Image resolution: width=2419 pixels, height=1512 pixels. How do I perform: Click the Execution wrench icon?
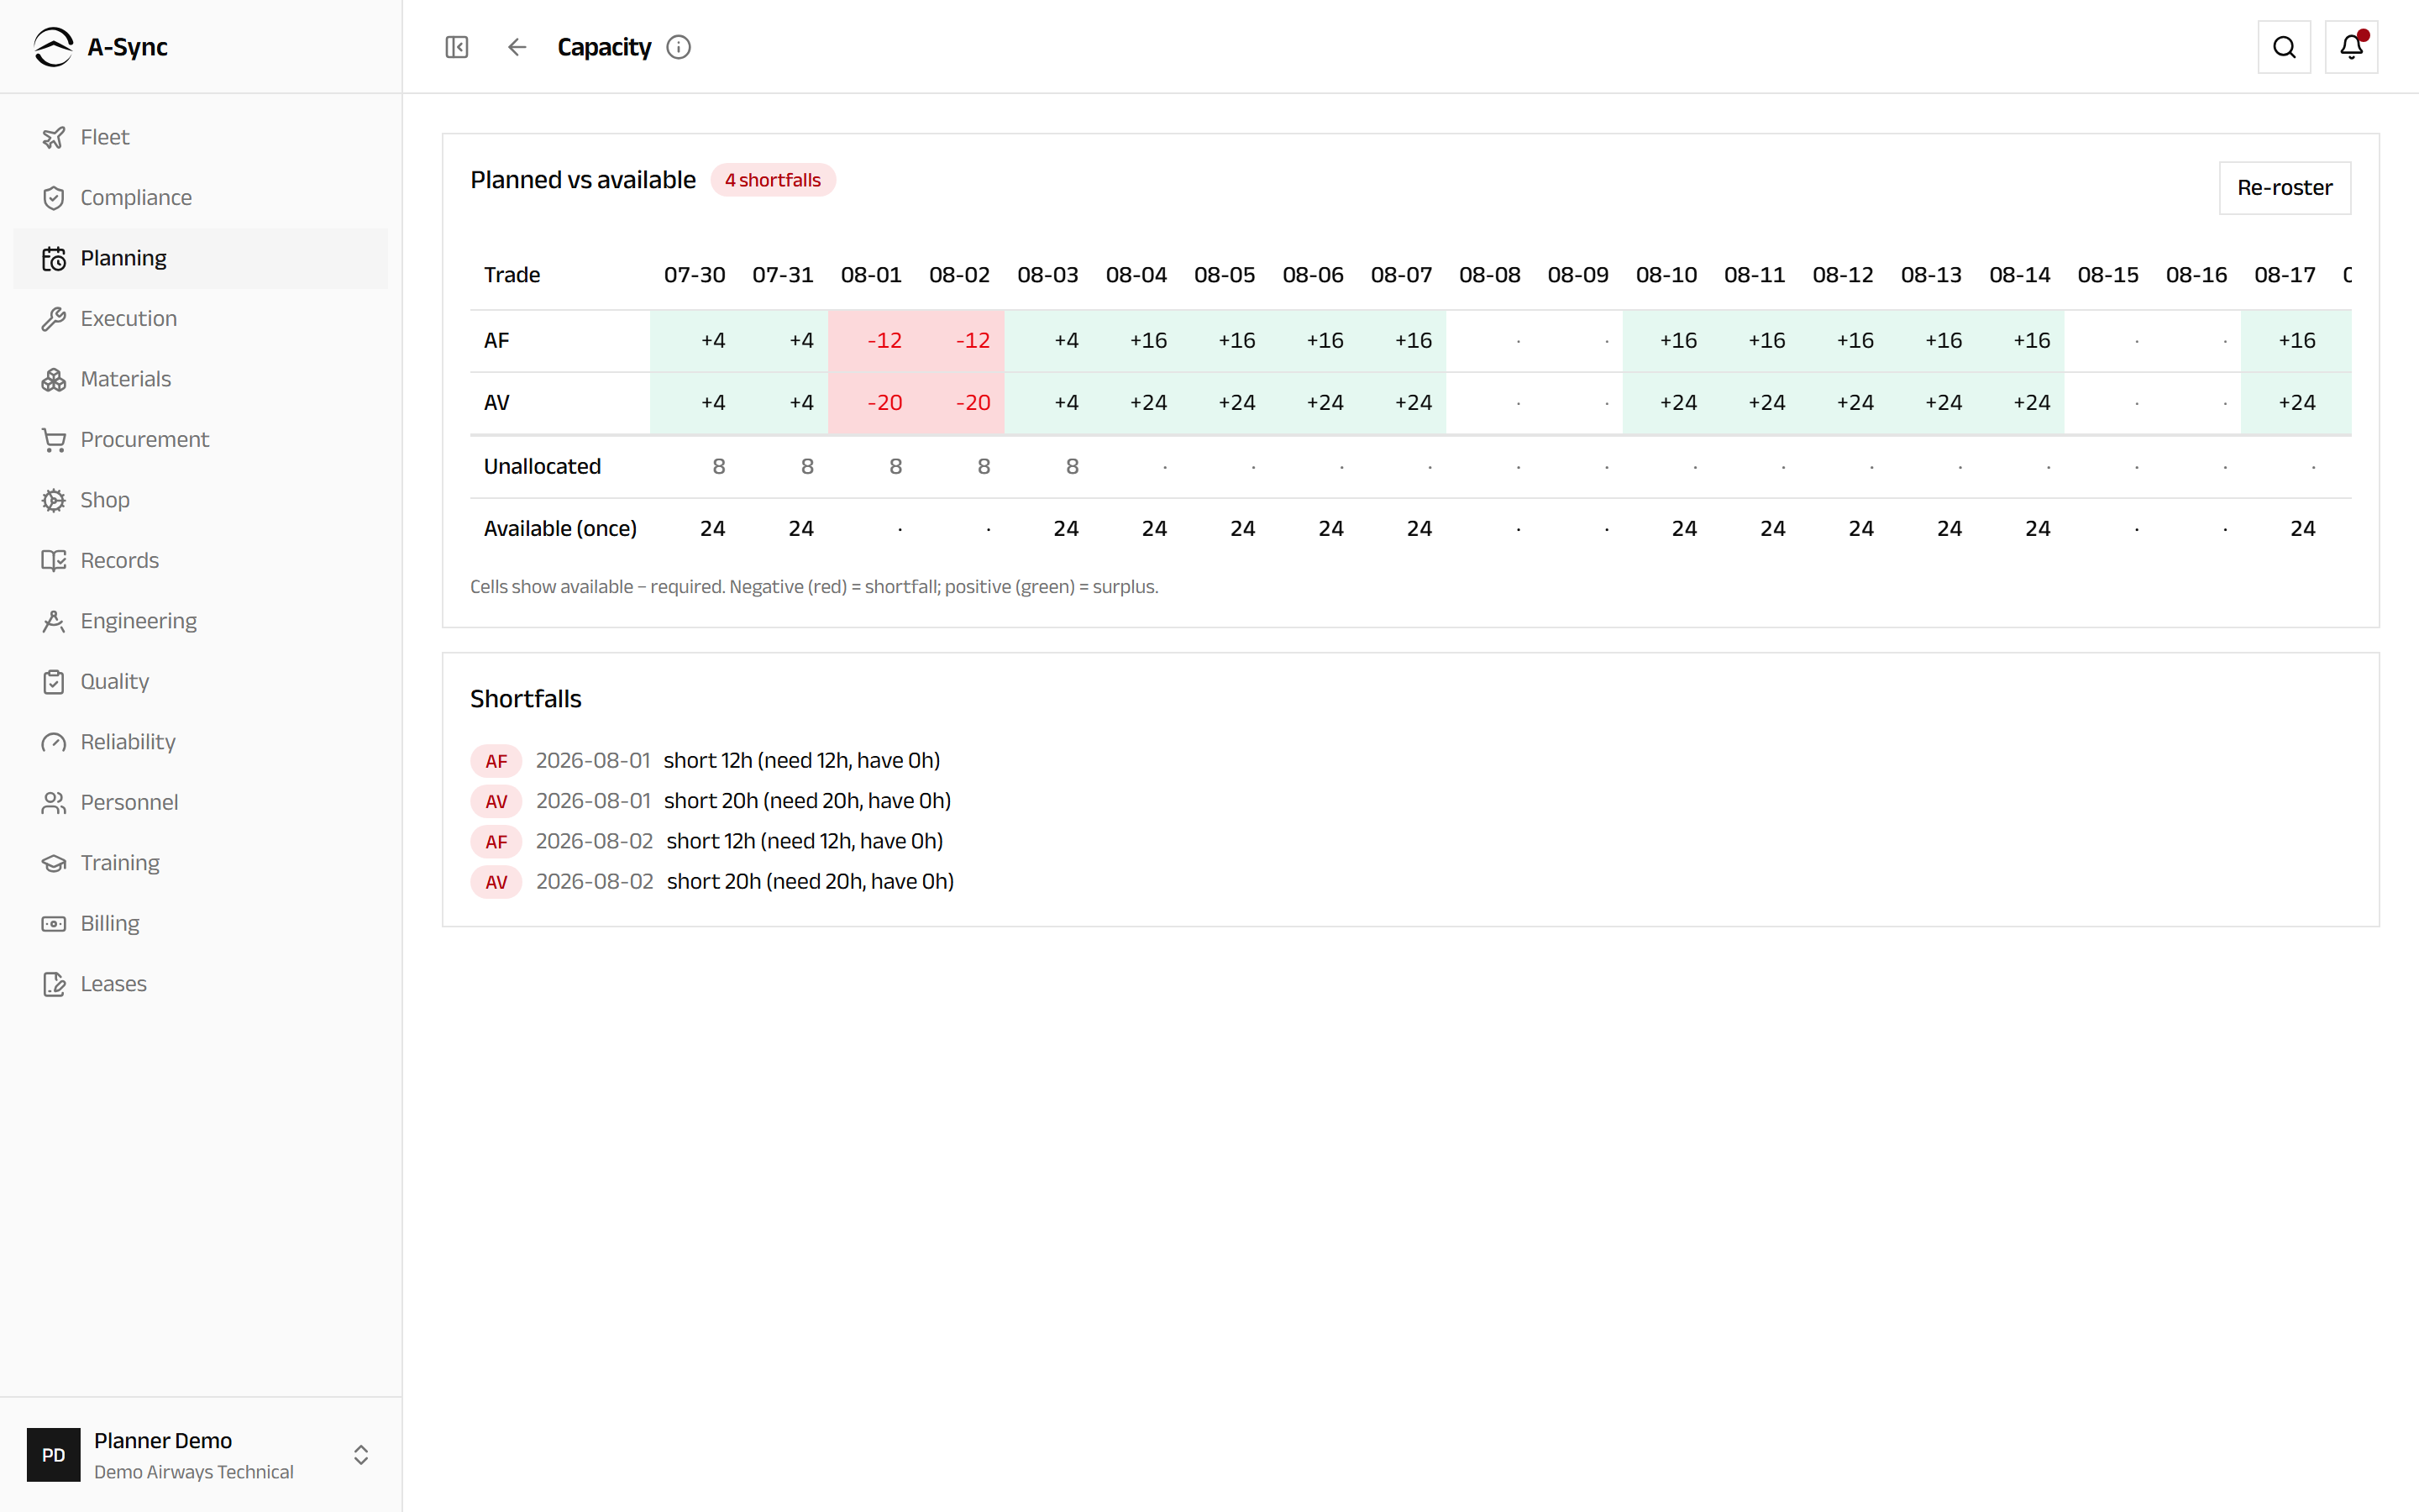54,319
